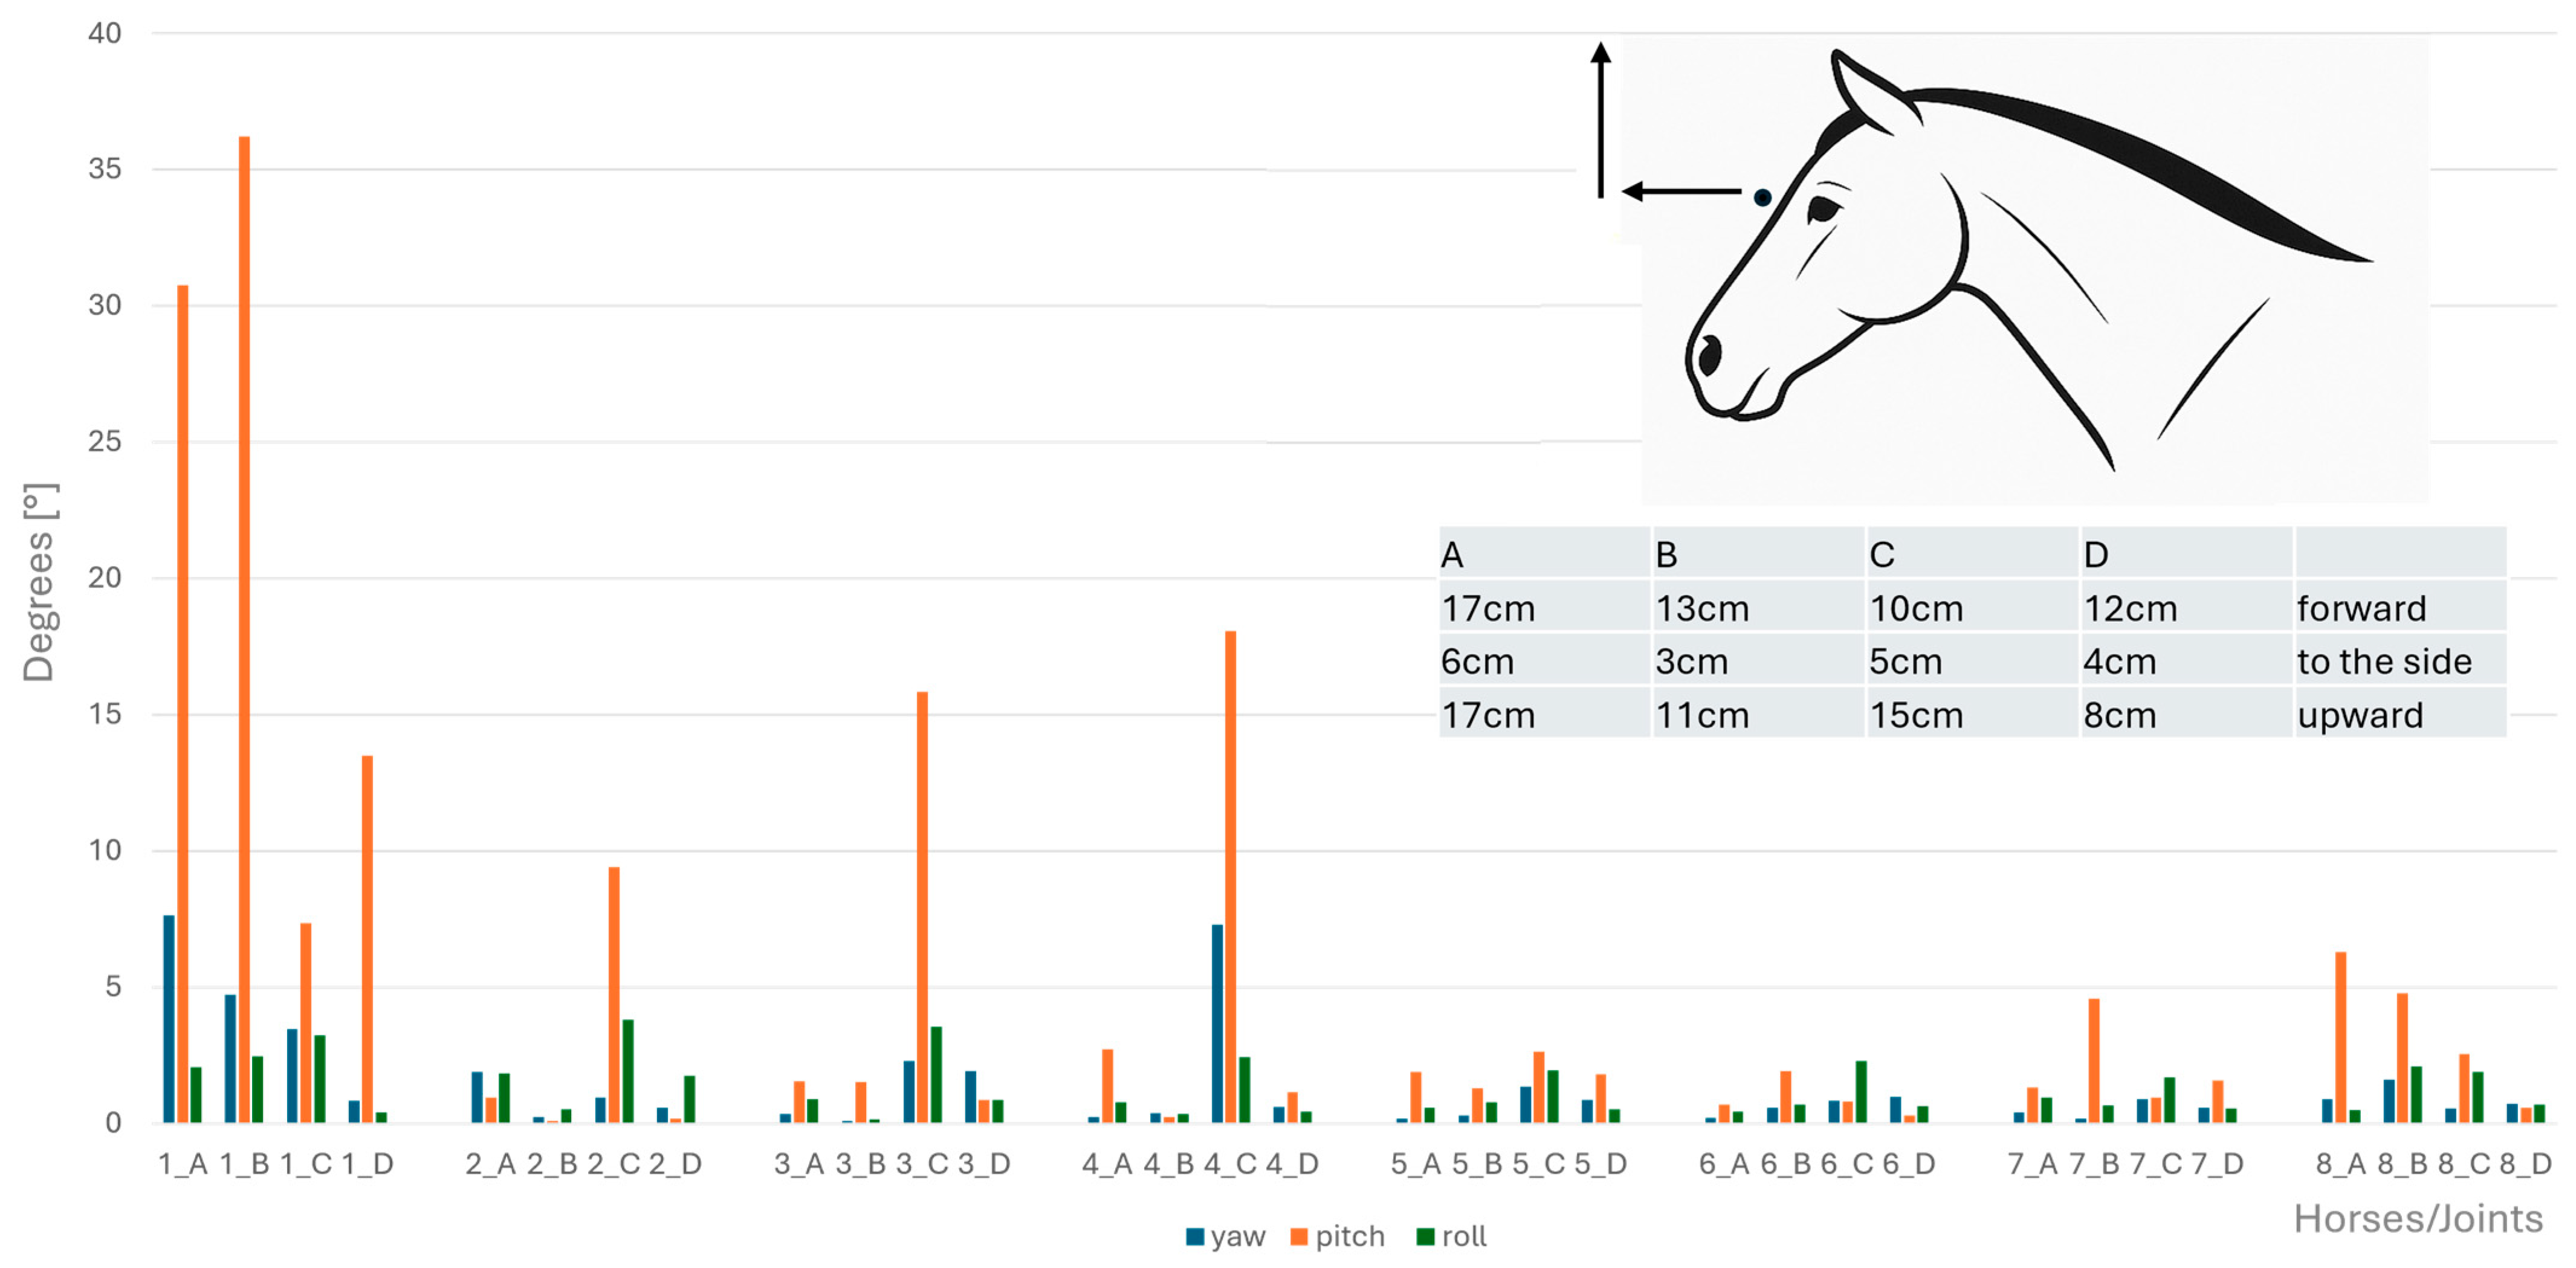Click the 'Horses/Joints' axis title

(x=2418, y=1218)
